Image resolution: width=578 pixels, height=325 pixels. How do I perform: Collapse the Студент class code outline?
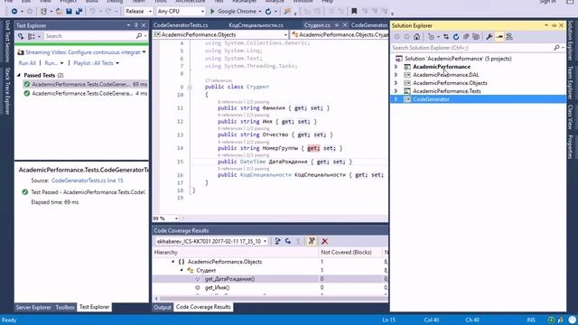pos(190,88)
